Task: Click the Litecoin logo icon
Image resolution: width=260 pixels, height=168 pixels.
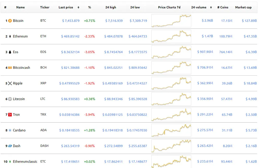Action: [x=10, y=99]
